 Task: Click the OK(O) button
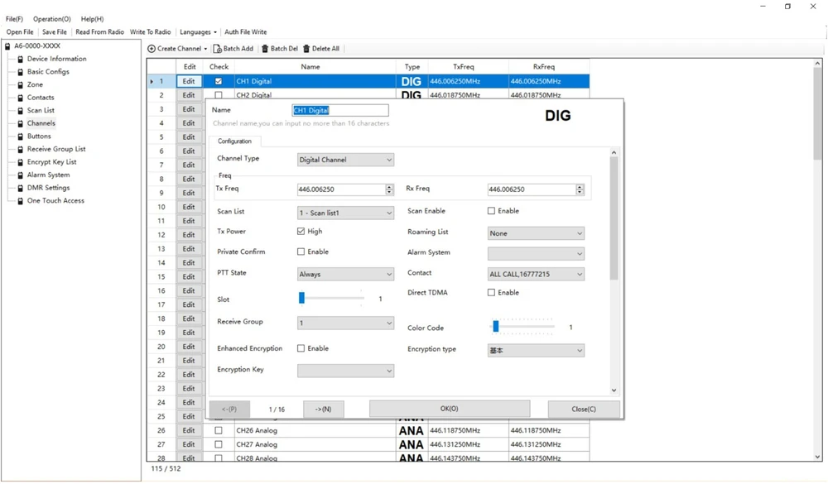click(x=450, y=409)
